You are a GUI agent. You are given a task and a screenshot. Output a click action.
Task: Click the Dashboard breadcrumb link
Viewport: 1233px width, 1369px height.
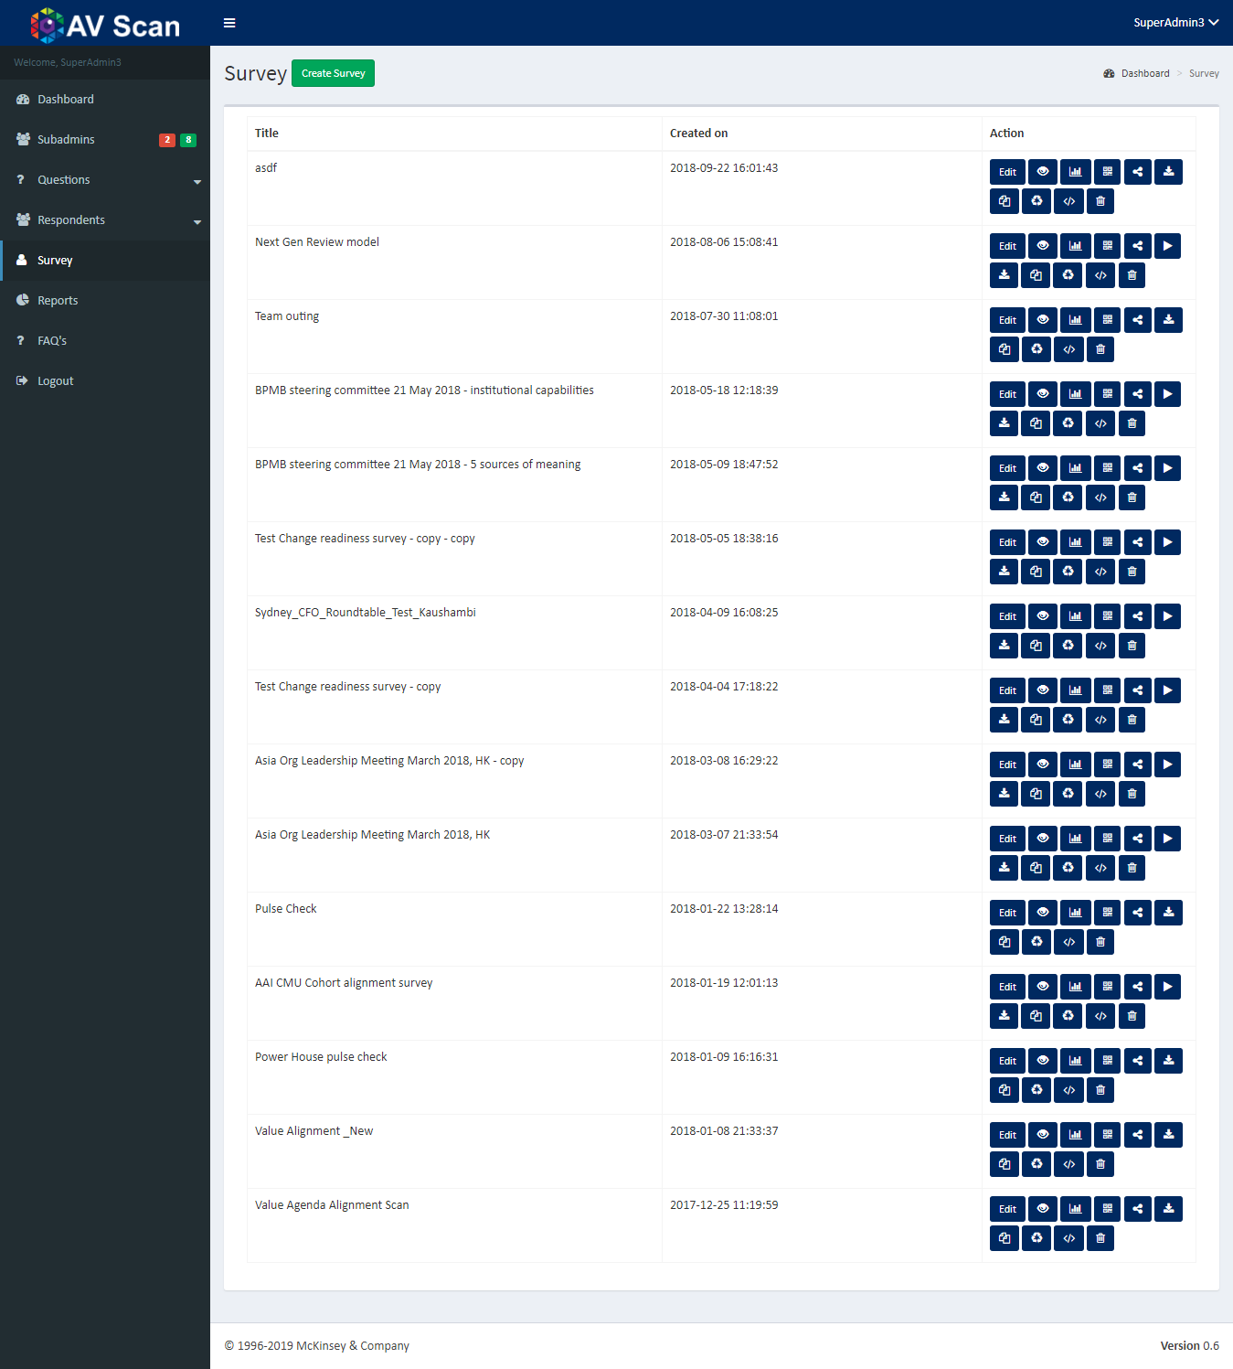tap(1144, 73)
